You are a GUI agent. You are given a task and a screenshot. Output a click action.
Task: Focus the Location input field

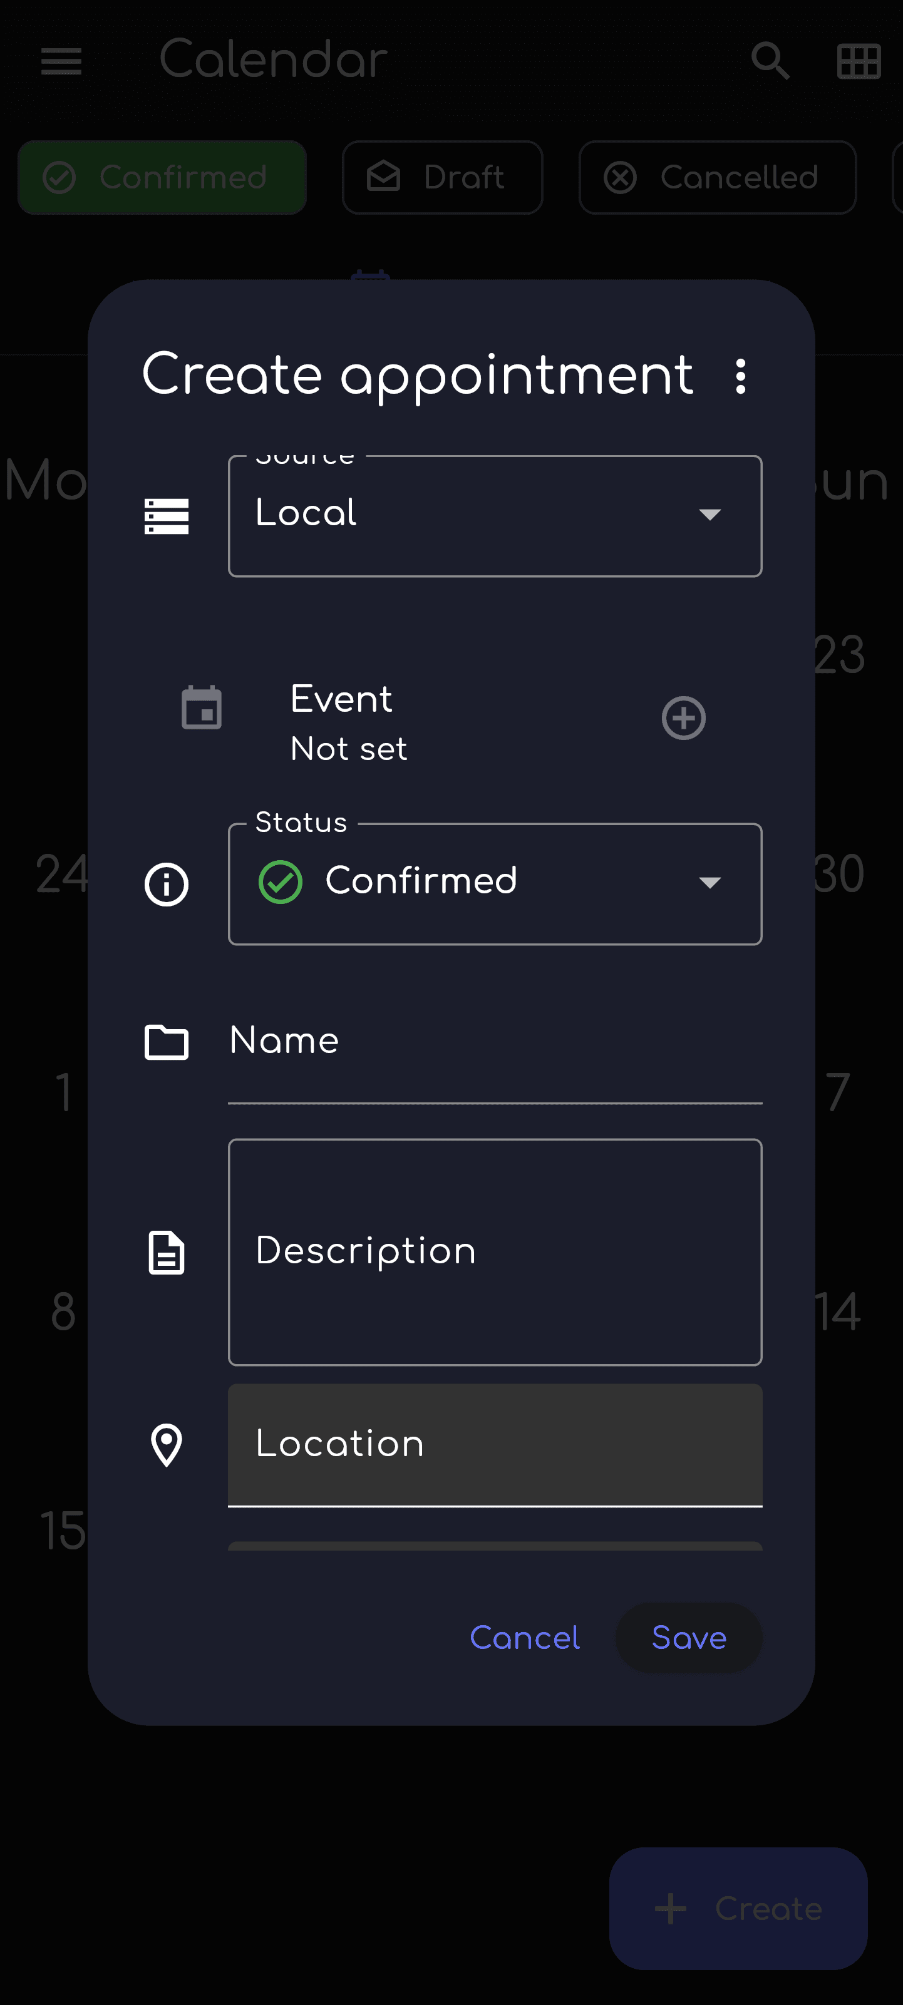pos(495,1444)
